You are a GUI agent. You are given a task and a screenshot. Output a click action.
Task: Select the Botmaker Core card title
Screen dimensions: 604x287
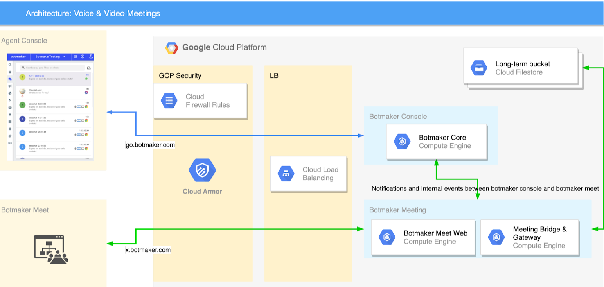click(x=442, y=138)
